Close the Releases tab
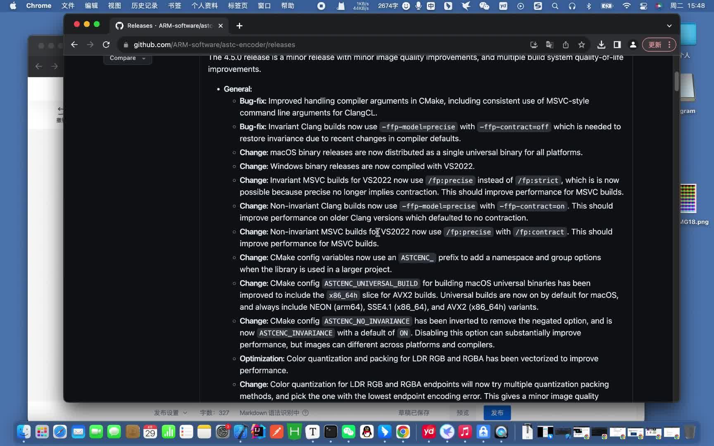Screen dimensions: 714x446 click(221, 26)
